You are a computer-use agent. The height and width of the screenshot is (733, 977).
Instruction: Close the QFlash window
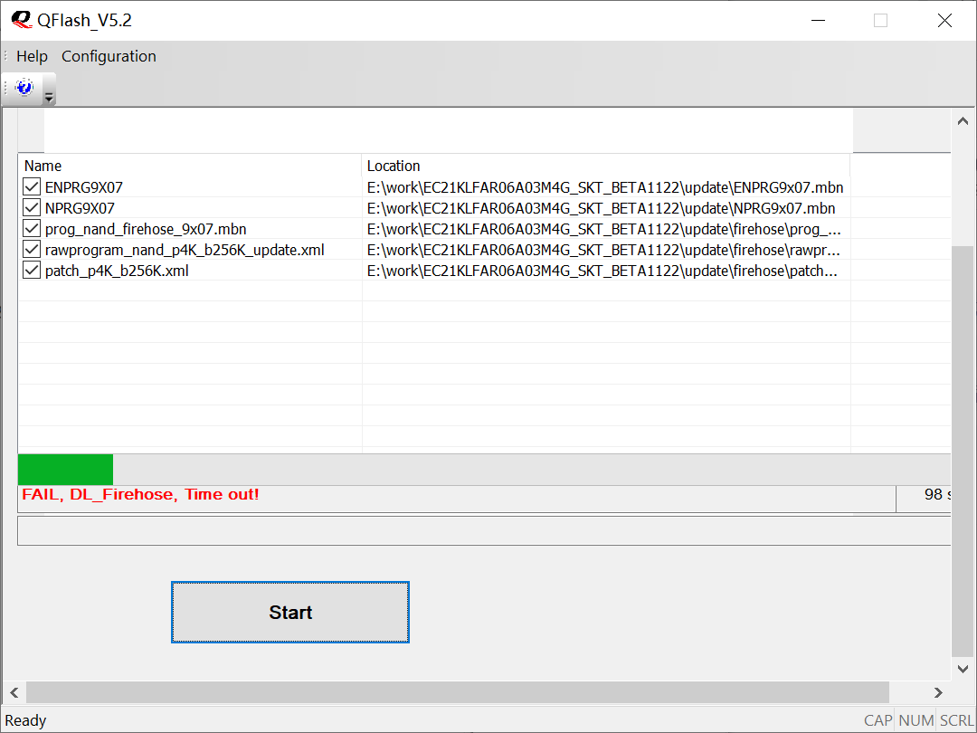944,21
